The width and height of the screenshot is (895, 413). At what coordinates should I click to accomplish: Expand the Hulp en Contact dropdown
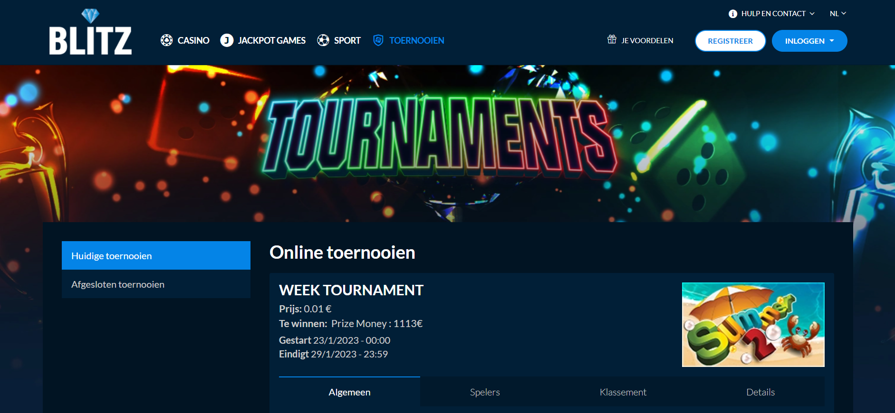tap(771, 14)
